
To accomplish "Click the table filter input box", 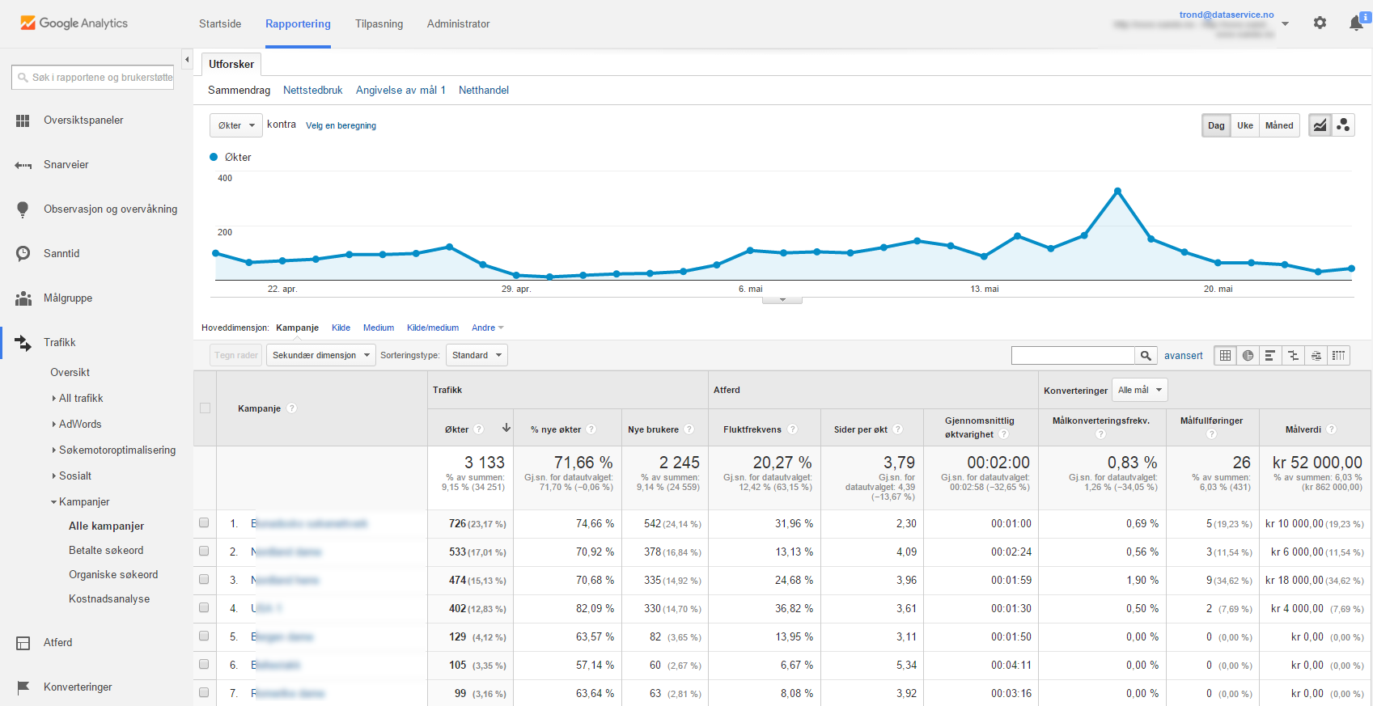I will pos(1073,355).
